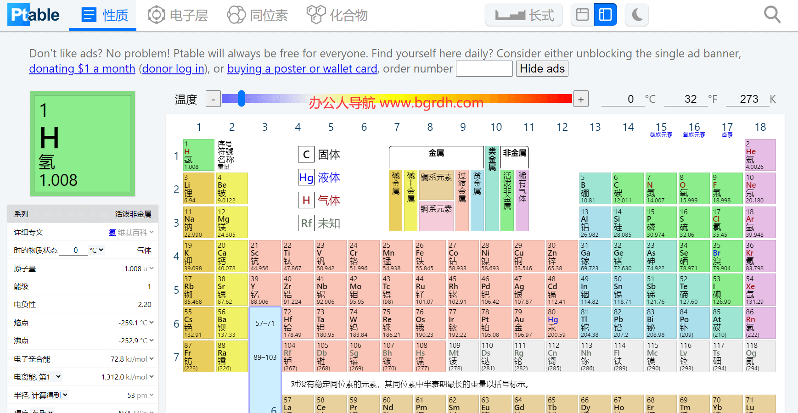Open the search magnifier
Viewport: 798px width, 413px height.
pyautogui.click(x=772, y=14)
